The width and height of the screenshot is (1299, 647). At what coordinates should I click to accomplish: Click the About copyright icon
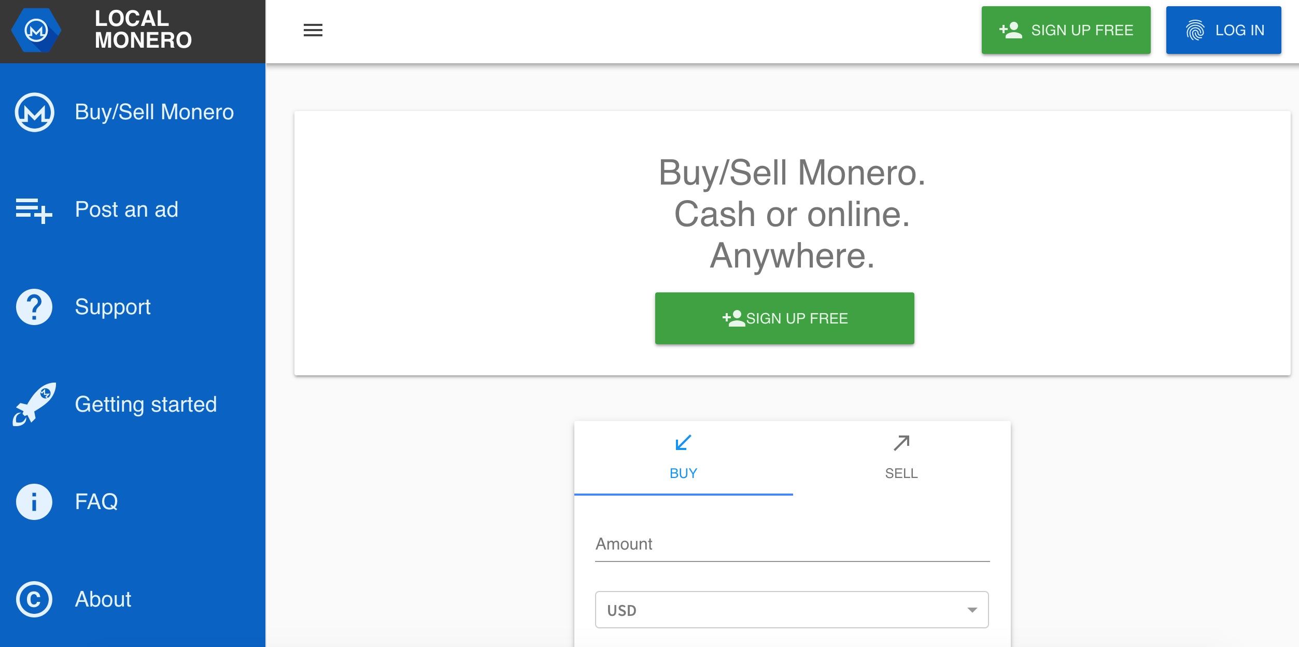(x=34, y=599)
